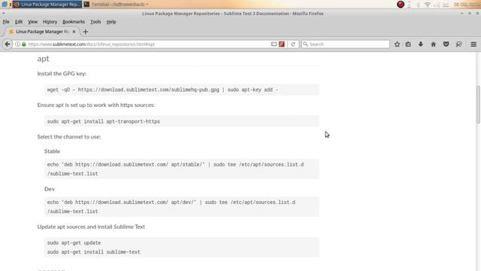Switch to the Terminal window in taskbar
Viewport: 481px width, 271px height.
coord(116,5)
